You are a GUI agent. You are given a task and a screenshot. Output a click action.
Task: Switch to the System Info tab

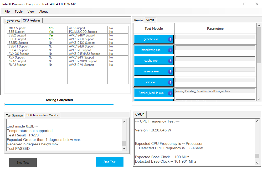point(13,21)
